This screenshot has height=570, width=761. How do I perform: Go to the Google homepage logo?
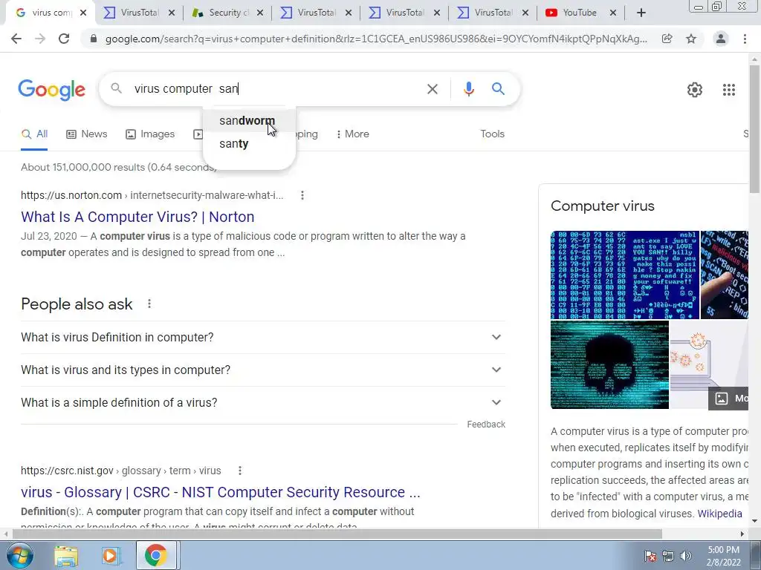tap(52, 90)
